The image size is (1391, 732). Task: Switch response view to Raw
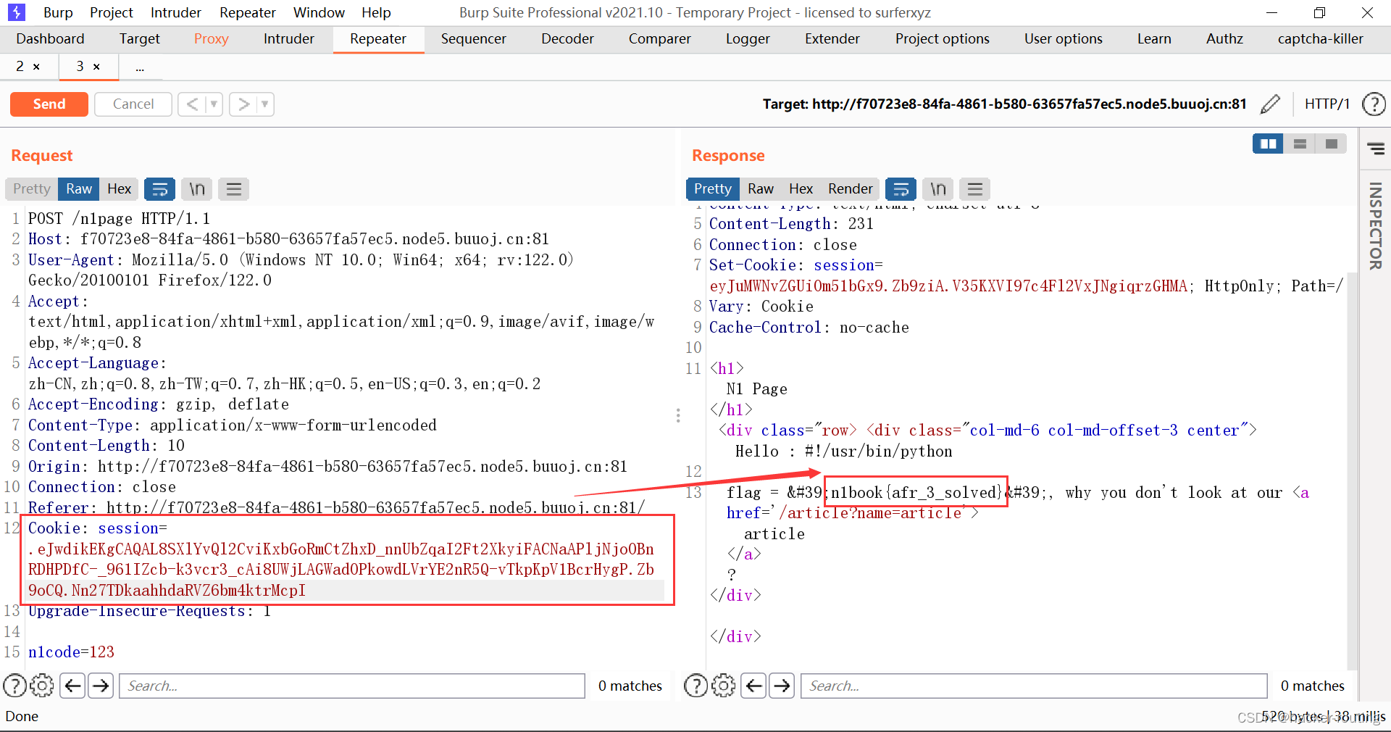click(761, 189)
